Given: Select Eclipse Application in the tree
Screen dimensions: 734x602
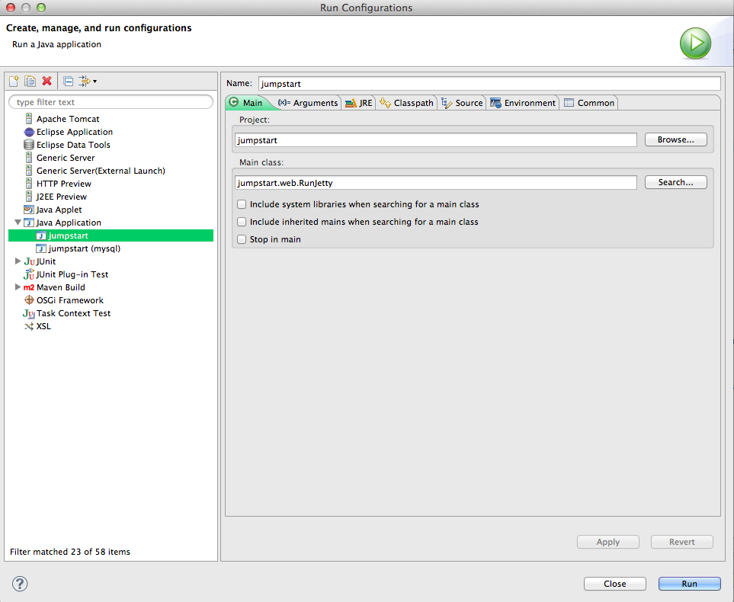Looking at the screenshot, I should 75,132.
